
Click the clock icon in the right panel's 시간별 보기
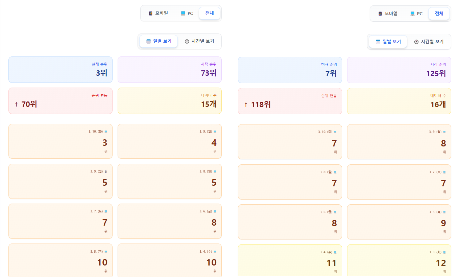point(416,42)
